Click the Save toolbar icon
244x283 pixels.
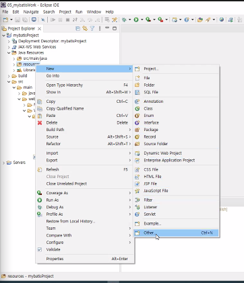pyautogui.click(x=18, y=19)
